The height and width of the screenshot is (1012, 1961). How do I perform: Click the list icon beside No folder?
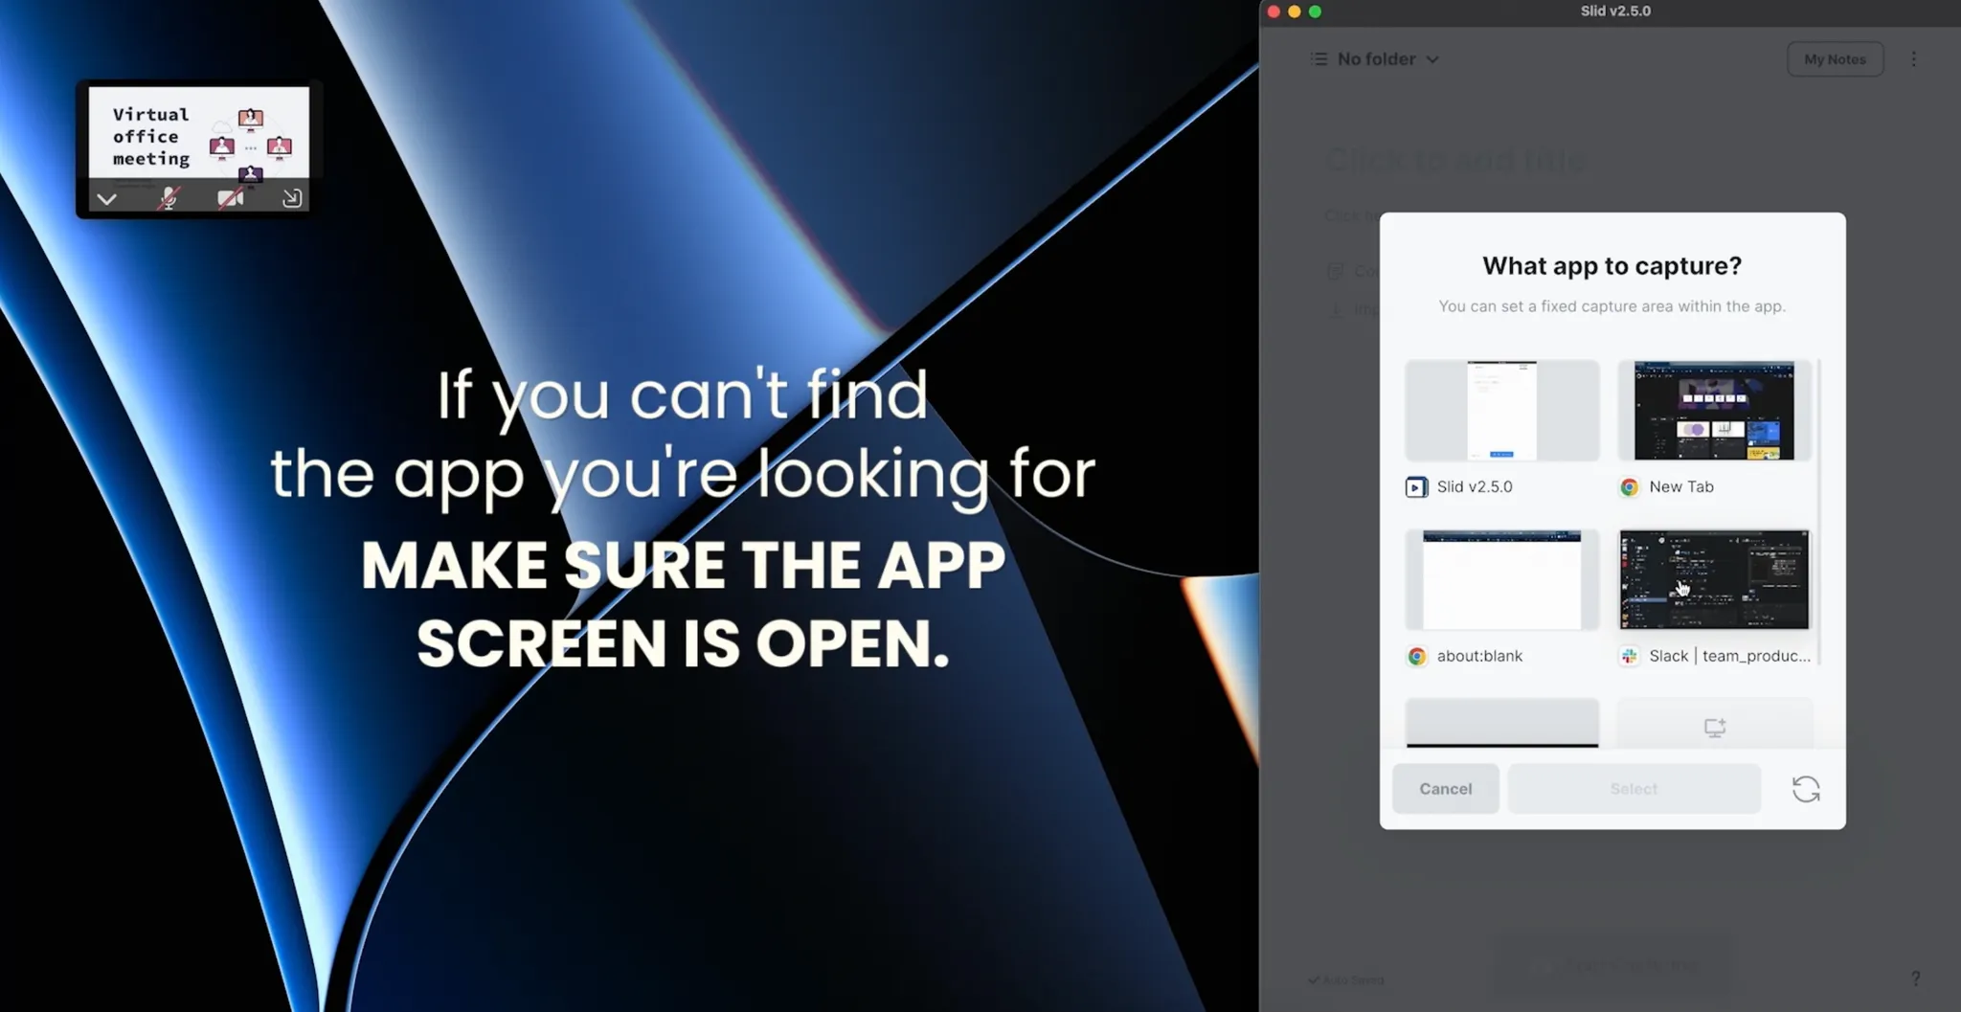tap(1319, 59)
